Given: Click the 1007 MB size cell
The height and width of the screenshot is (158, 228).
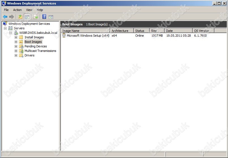Looking at the screenshot, I should 157,36.
